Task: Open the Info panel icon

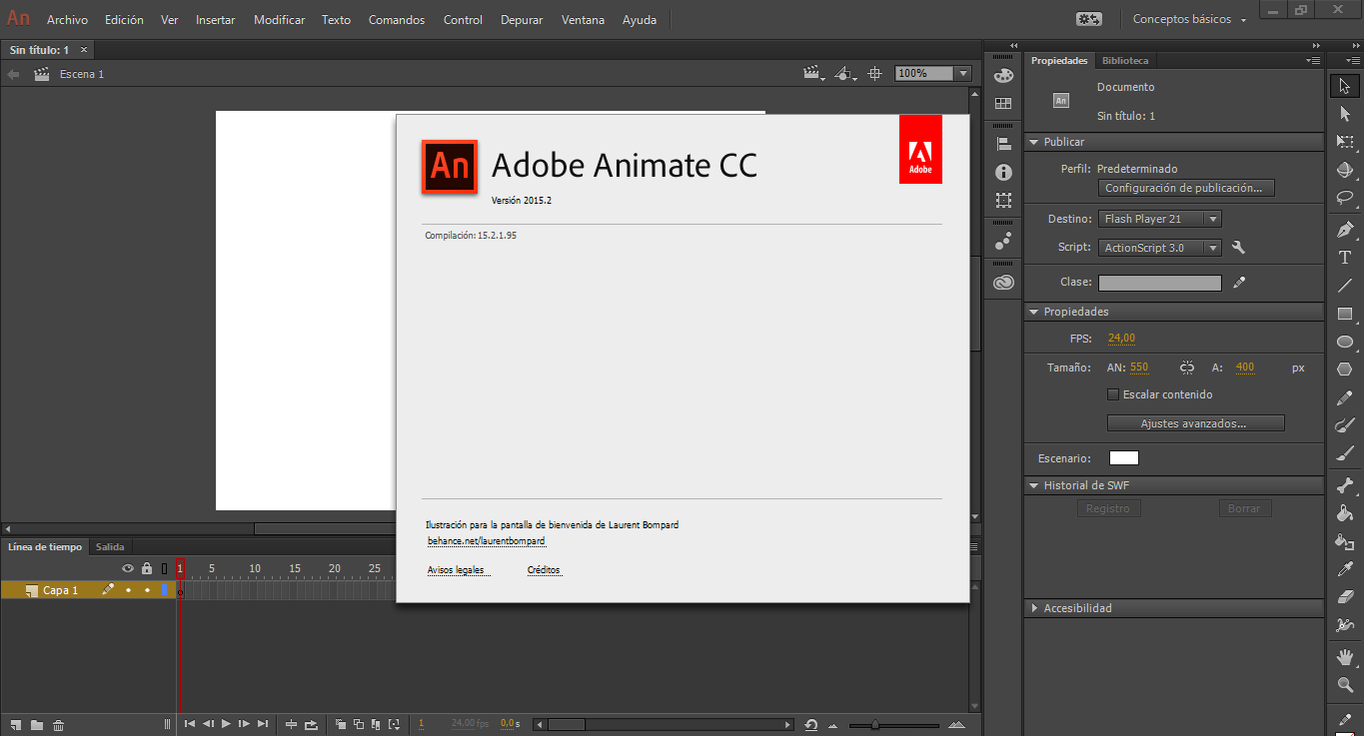Action: pyautogui.click(x=1003, y=172)
